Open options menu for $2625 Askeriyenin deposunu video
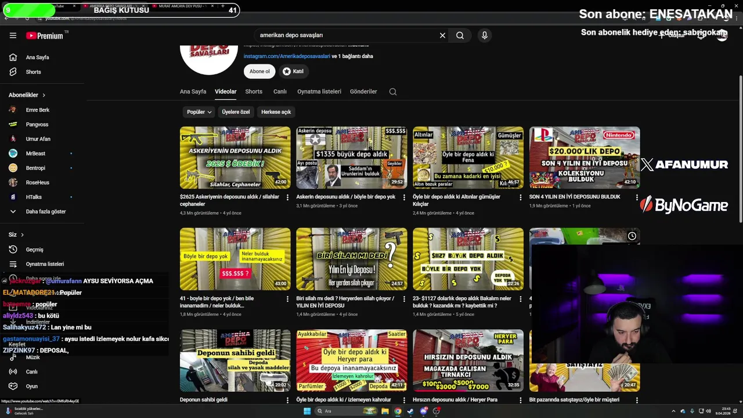743x418 pixels. pyautogui.click(x=287, y=197)
